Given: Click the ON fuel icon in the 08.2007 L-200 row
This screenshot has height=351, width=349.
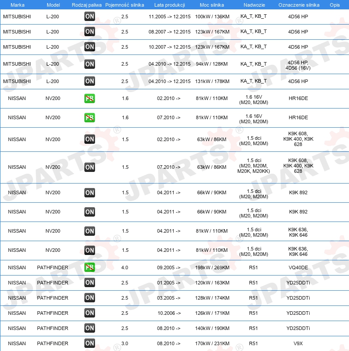Looking at the screenshot, I should point(90,32).
